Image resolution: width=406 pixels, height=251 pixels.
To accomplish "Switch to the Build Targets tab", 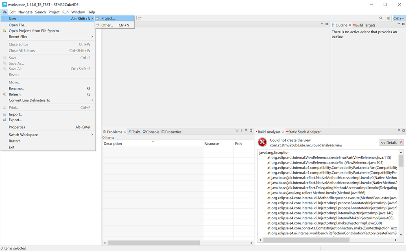I will click(x=365, y=25).
